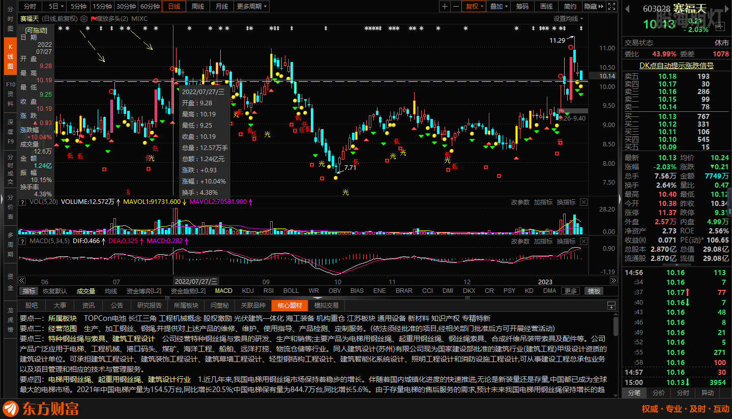This screenshot has height=419, width=732.
Task: Open 分价表 in left sidebar
Action: (10, 206)
